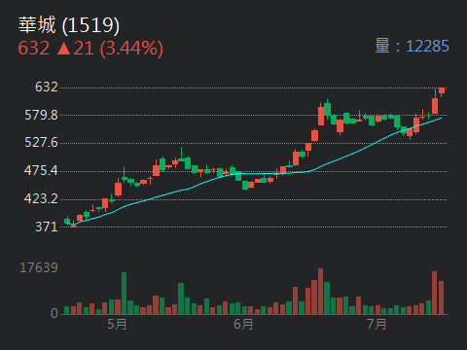The image size is (467, 350).
Task: Click the 17639 volume axis label
Action: pyautogui.click(x=39, y=267)
